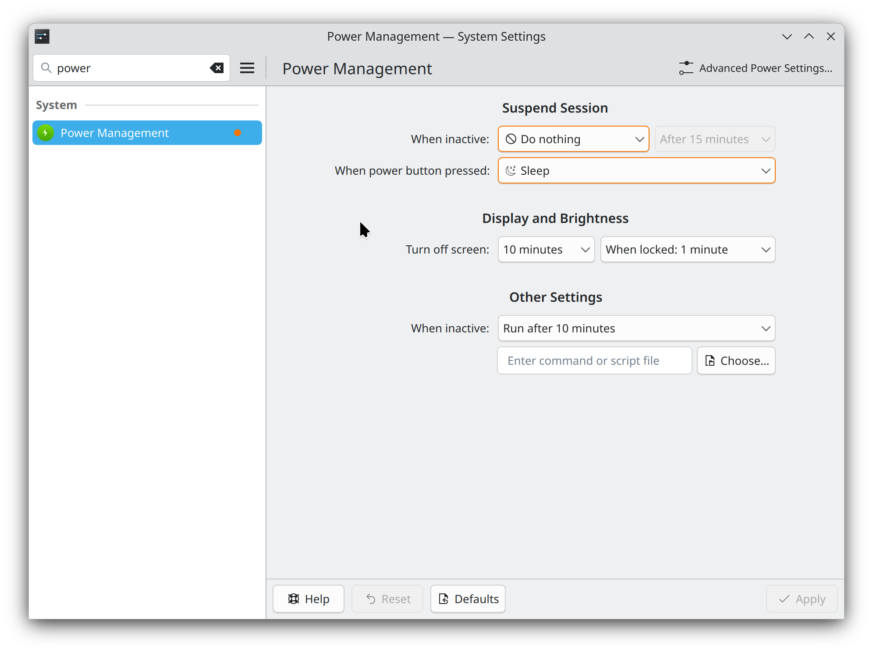
Task: Click the Help button
Action: tap(309, 599)
